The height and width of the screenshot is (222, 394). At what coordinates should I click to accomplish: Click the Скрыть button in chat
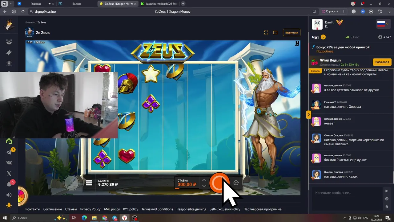[x=316, y=71]
